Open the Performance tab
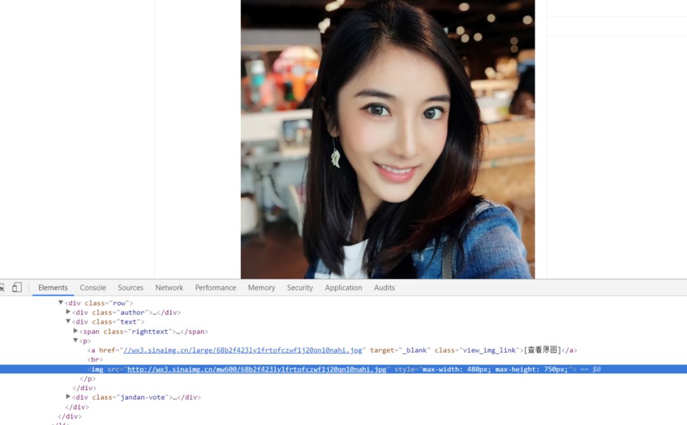Viewport: 687px width, 425px height. [216, 288]
